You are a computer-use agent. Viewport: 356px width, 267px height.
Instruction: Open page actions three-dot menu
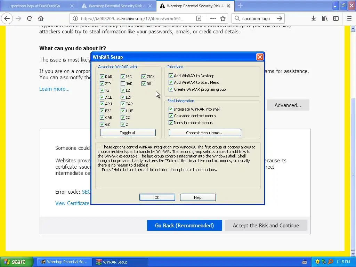coord(213,18)
